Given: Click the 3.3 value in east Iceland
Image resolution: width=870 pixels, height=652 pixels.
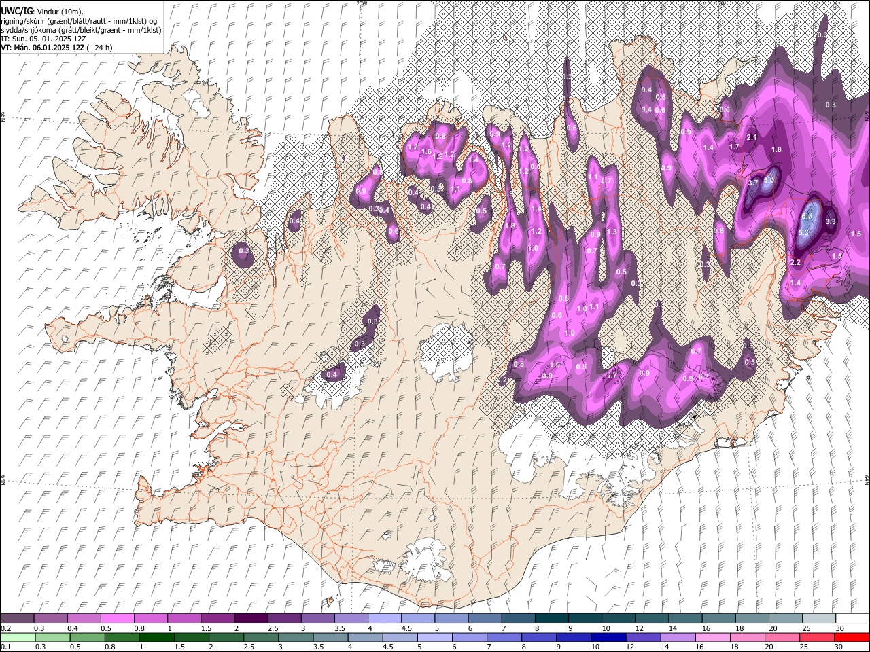Looking at the screenshot, I should [831, 221].
